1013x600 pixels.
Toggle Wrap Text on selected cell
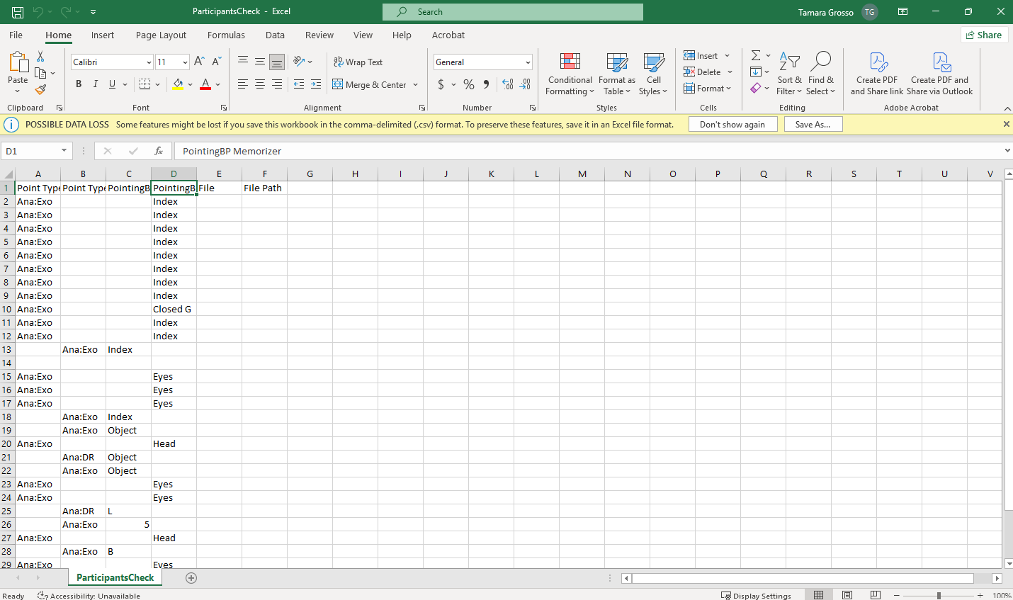(358, 62)
